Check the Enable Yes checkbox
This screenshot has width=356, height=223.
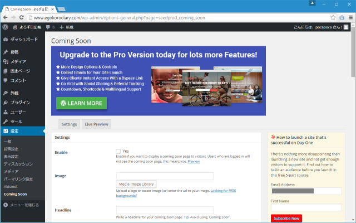[x=118, y=151]
